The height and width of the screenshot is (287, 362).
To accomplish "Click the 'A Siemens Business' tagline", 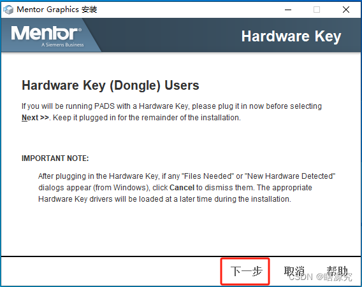I will [x=62, y=45].
